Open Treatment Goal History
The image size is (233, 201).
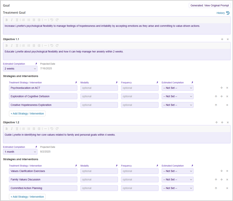click(223, 13)
